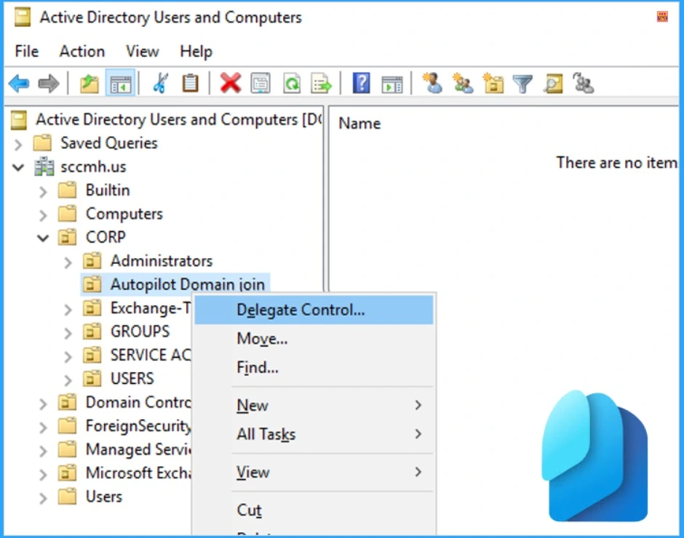Expand the USERS OU under CORP

coord(68,380)
